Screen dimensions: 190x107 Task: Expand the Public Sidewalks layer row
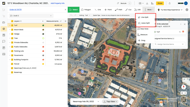[10, 47]
